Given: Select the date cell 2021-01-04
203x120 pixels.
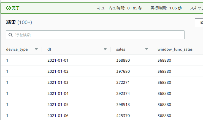Looking at the screenshot, I should (x=58, y=93).
